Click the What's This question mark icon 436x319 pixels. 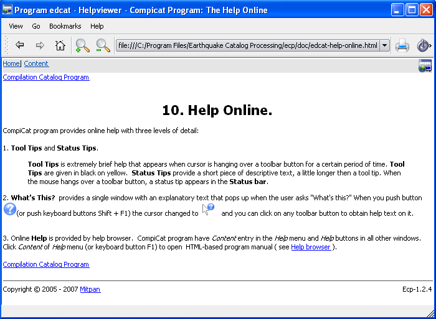coord(10,209)
